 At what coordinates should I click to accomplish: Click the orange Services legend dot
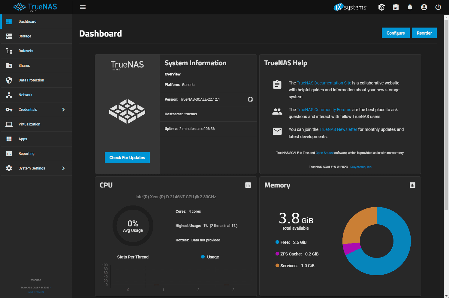coord(277,265)
